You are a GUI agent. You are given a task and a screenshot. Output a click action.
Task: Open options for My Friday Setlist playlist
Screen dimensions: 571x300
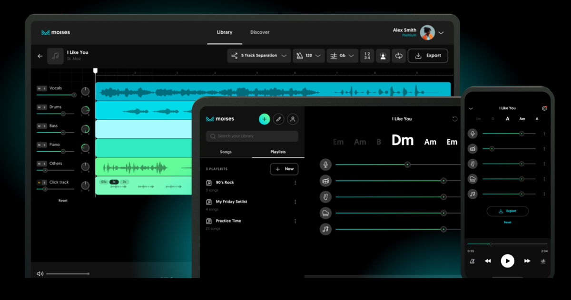pos(295,202)
